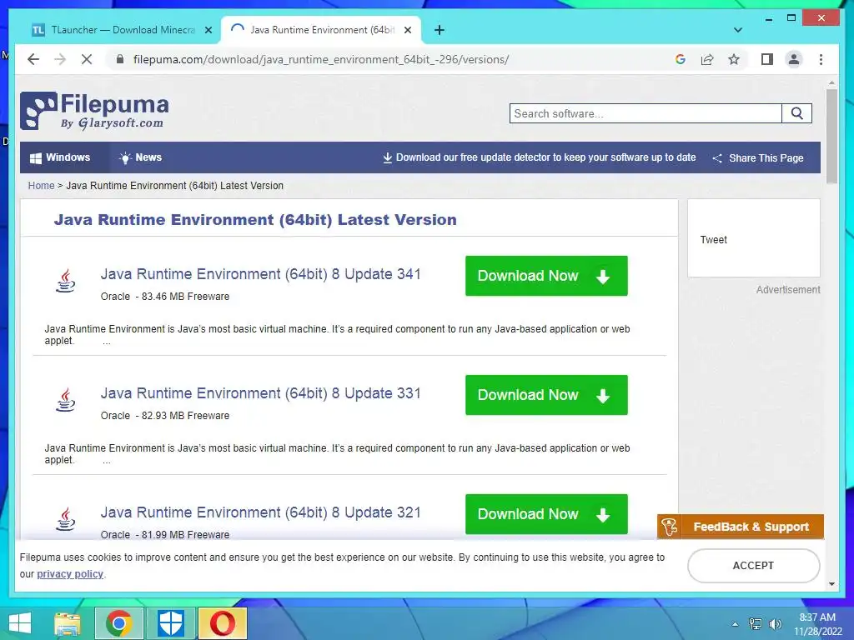Close the Java Runtime Environment tab

coord(407,30)
